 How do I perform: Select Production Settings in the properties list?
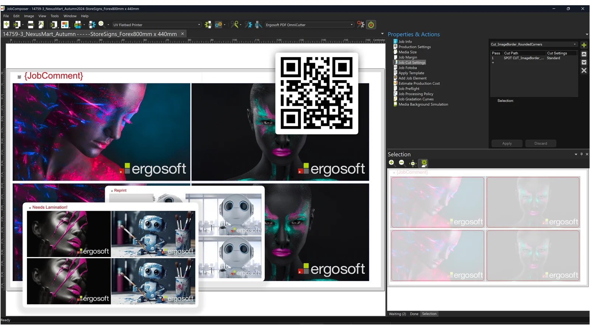pos(414,47)
